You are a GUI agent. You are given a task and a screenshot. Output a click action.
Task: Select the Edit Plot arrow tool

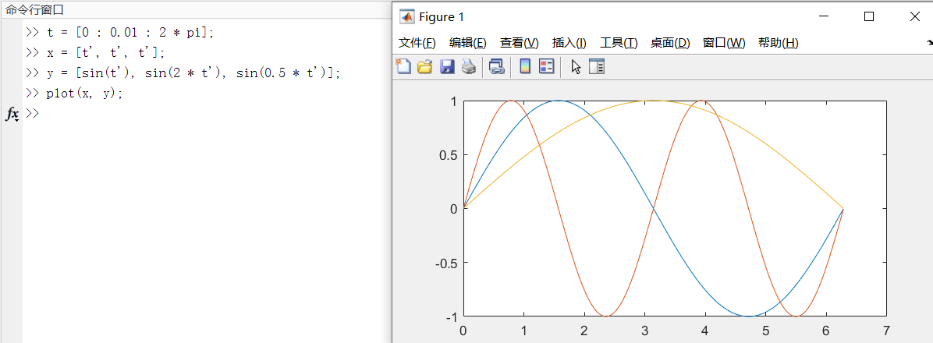coord(576,66)
